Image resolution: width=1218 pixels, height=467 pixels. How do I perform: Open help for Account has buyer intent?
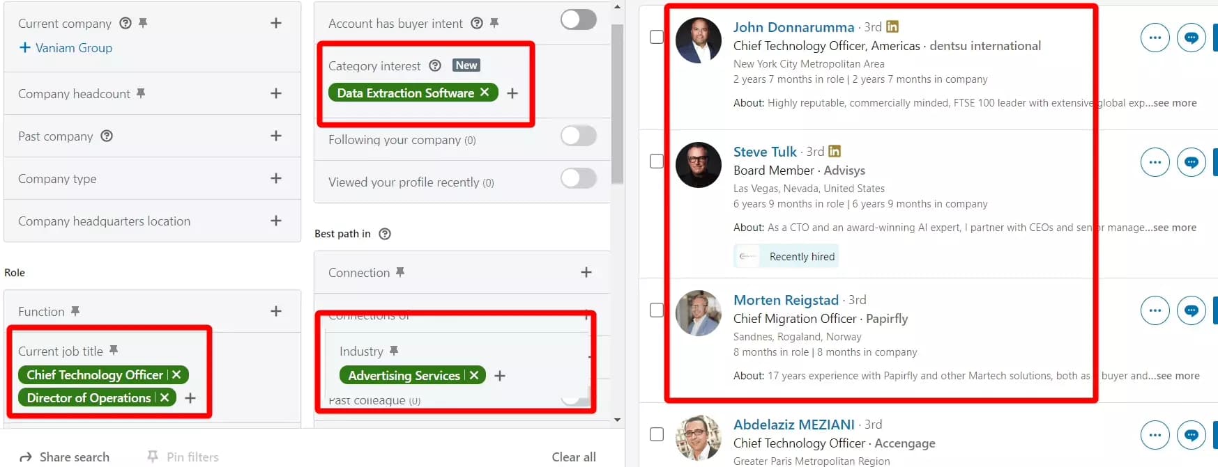(x=477, y=23)
